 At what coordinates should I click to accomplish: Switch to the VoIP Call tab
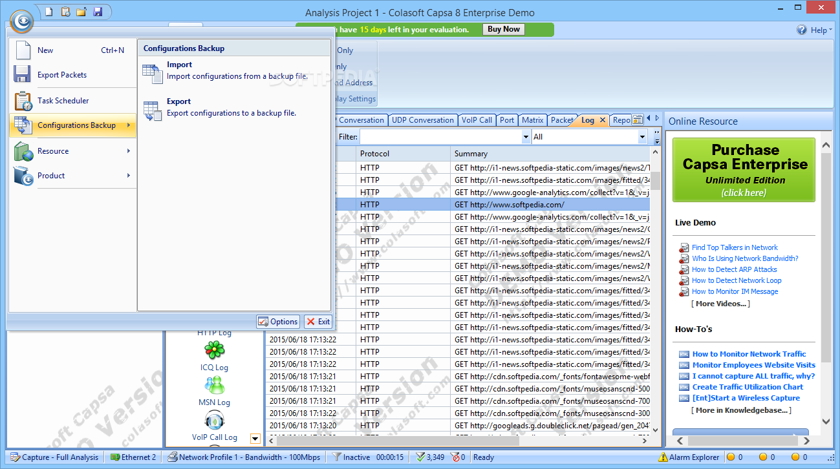tap(477, 120)
